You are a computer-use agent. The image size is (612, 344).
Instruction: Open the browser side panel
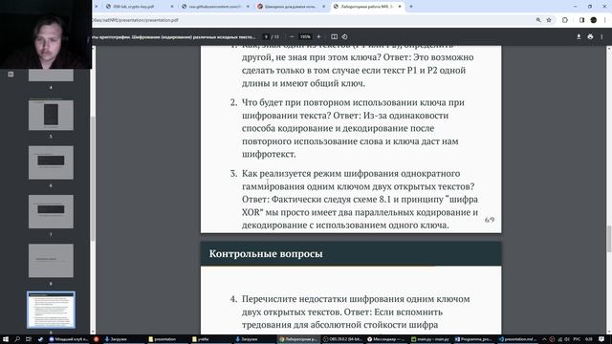point(581,20)
